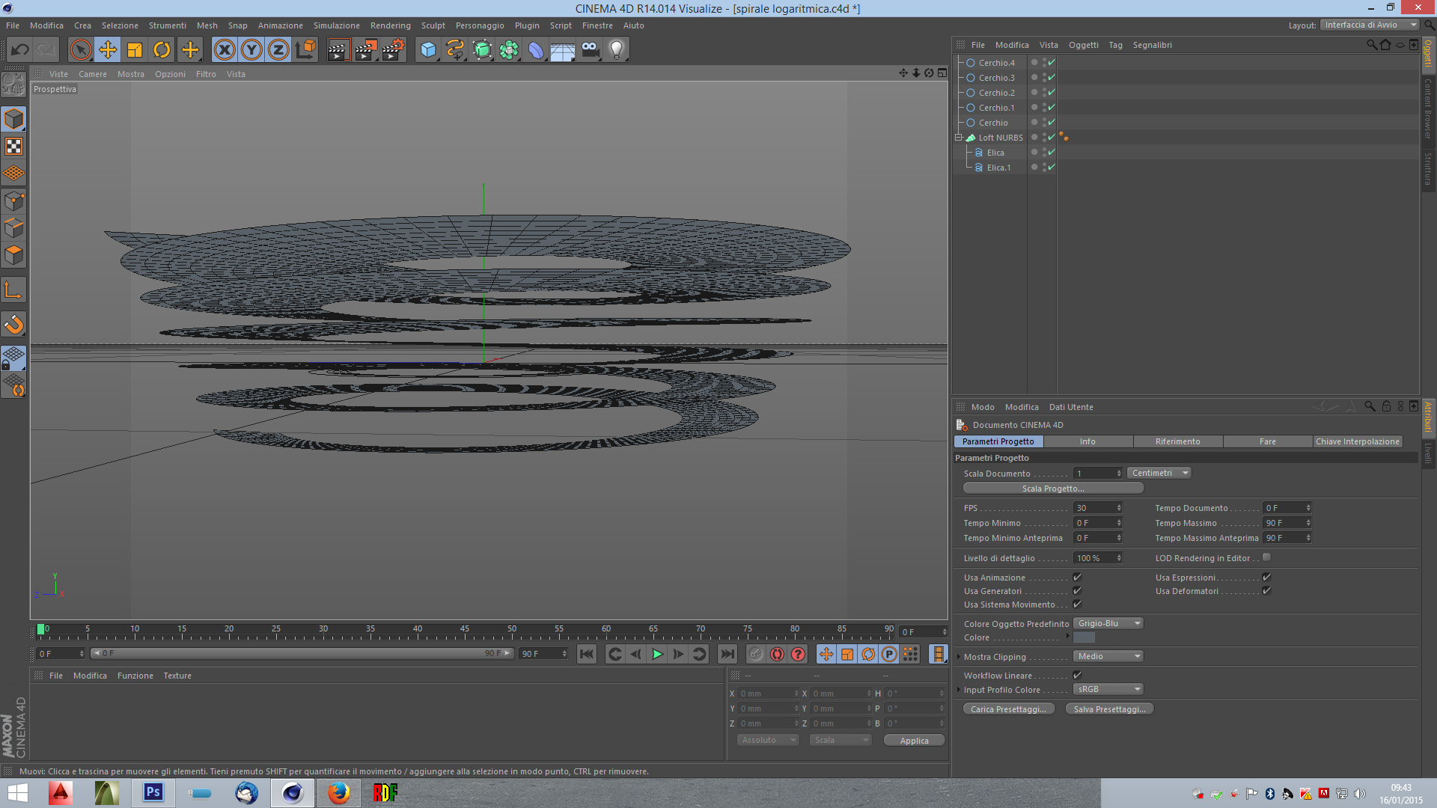
Task: Open the Grigio-Blu default color dropdown
Action: click(x=1108, y=623)
